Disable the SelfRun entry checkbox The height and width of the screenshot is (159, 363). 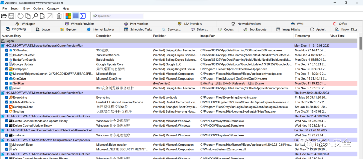pos(7,83)
